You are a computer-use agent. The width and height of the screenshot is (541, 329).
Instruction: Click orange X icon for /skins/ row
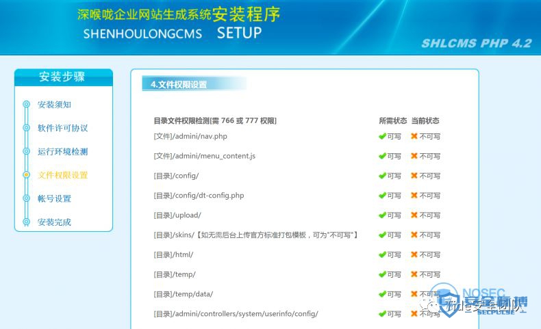[x=414, y=235]
